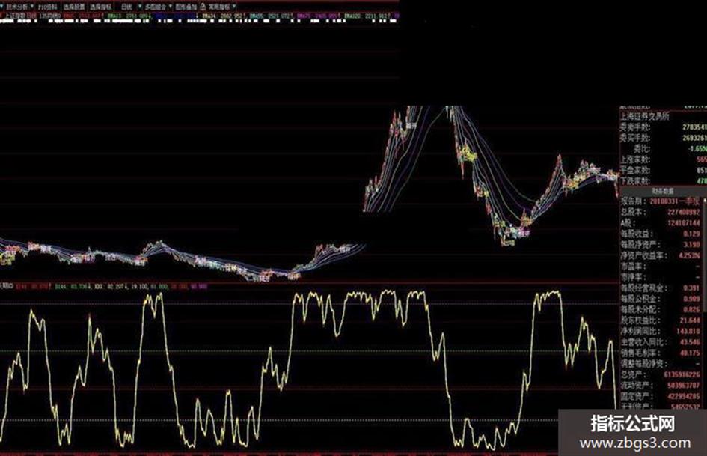
Task: Select the 每股收益 row
Action: (x=661, y=234)
